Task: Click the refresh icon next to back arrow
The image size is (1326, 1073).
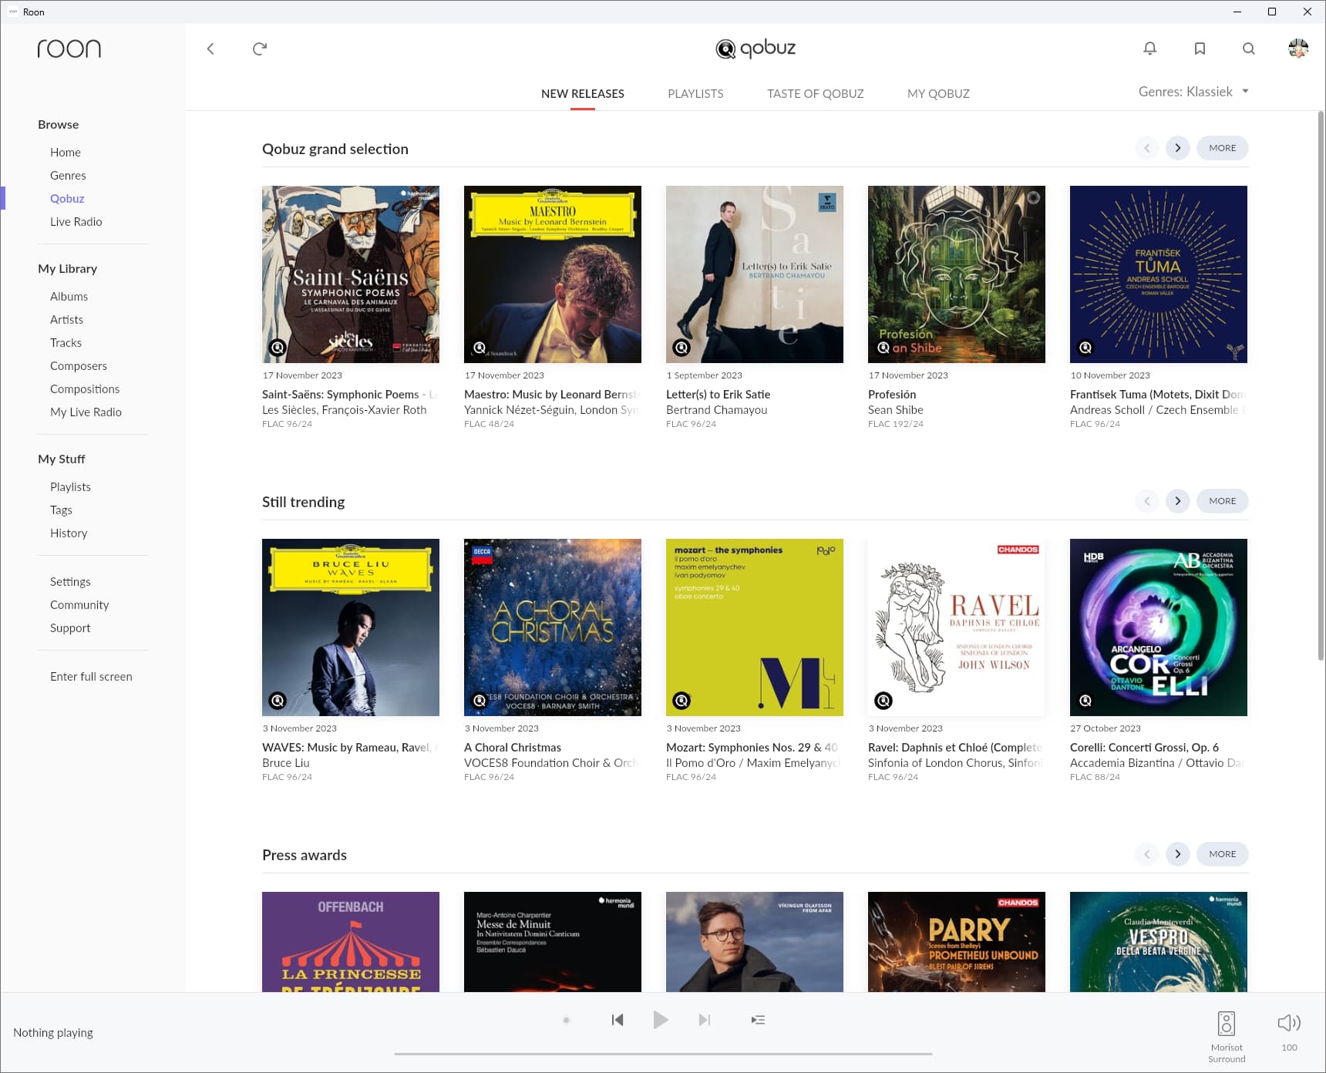Action: point(259,48)
